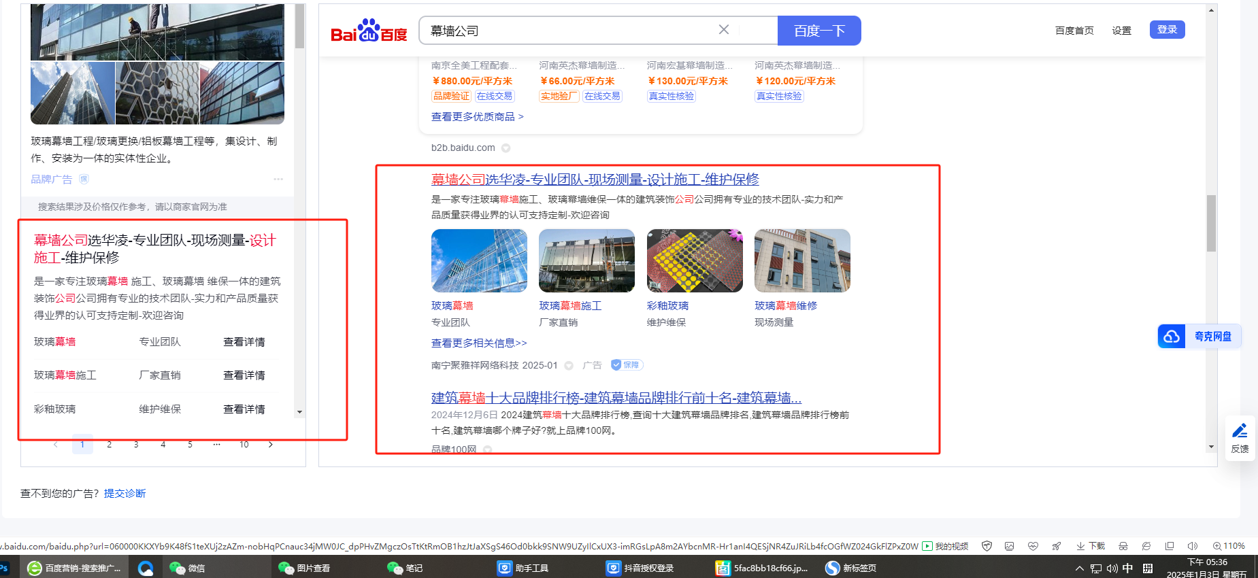Viewport: 1258px width, 578px height.
Task: Click the overlapping-squares window icon in status bar
Action: point(1170,546)
